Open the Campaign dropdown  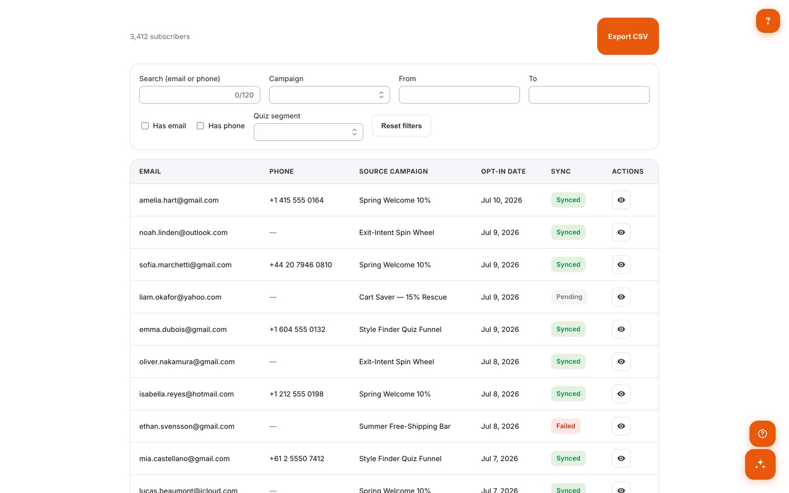tap(329, 95)
